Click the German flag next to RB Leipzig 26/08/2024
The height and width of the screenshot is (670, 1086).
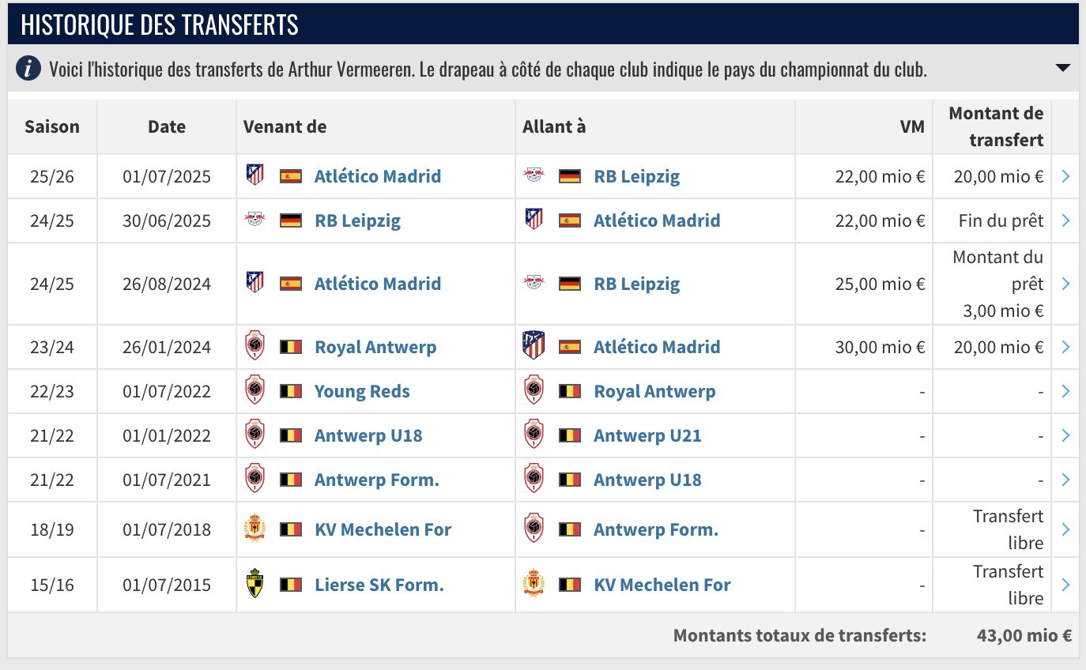570,284
